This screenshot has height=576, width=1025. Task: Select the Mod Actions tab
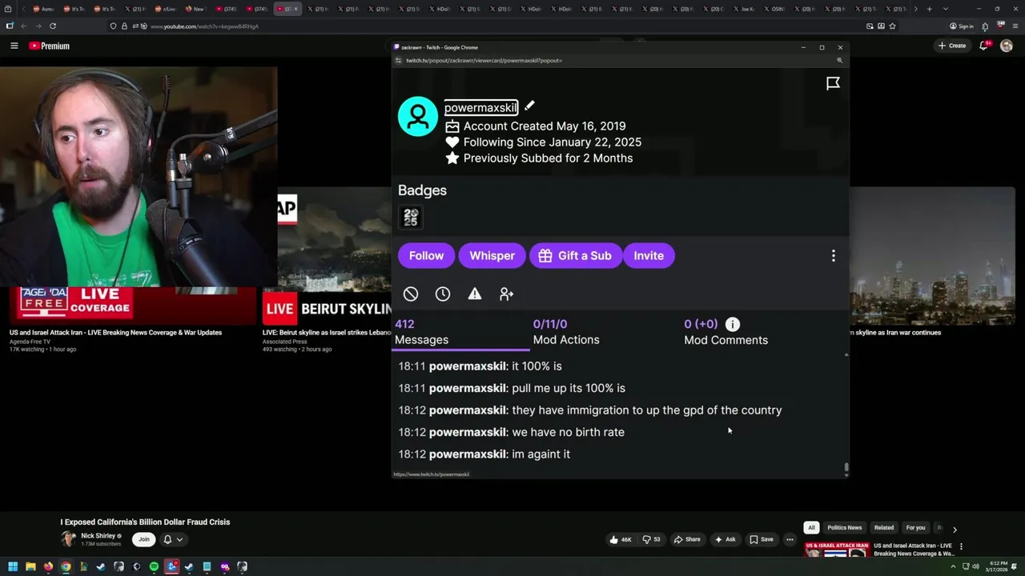click(x=566, y=332)
